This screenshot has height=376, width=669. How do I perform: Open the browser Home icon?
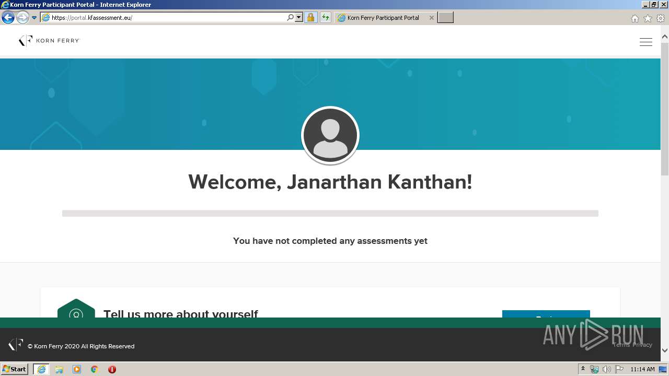(x=635, y=18)
